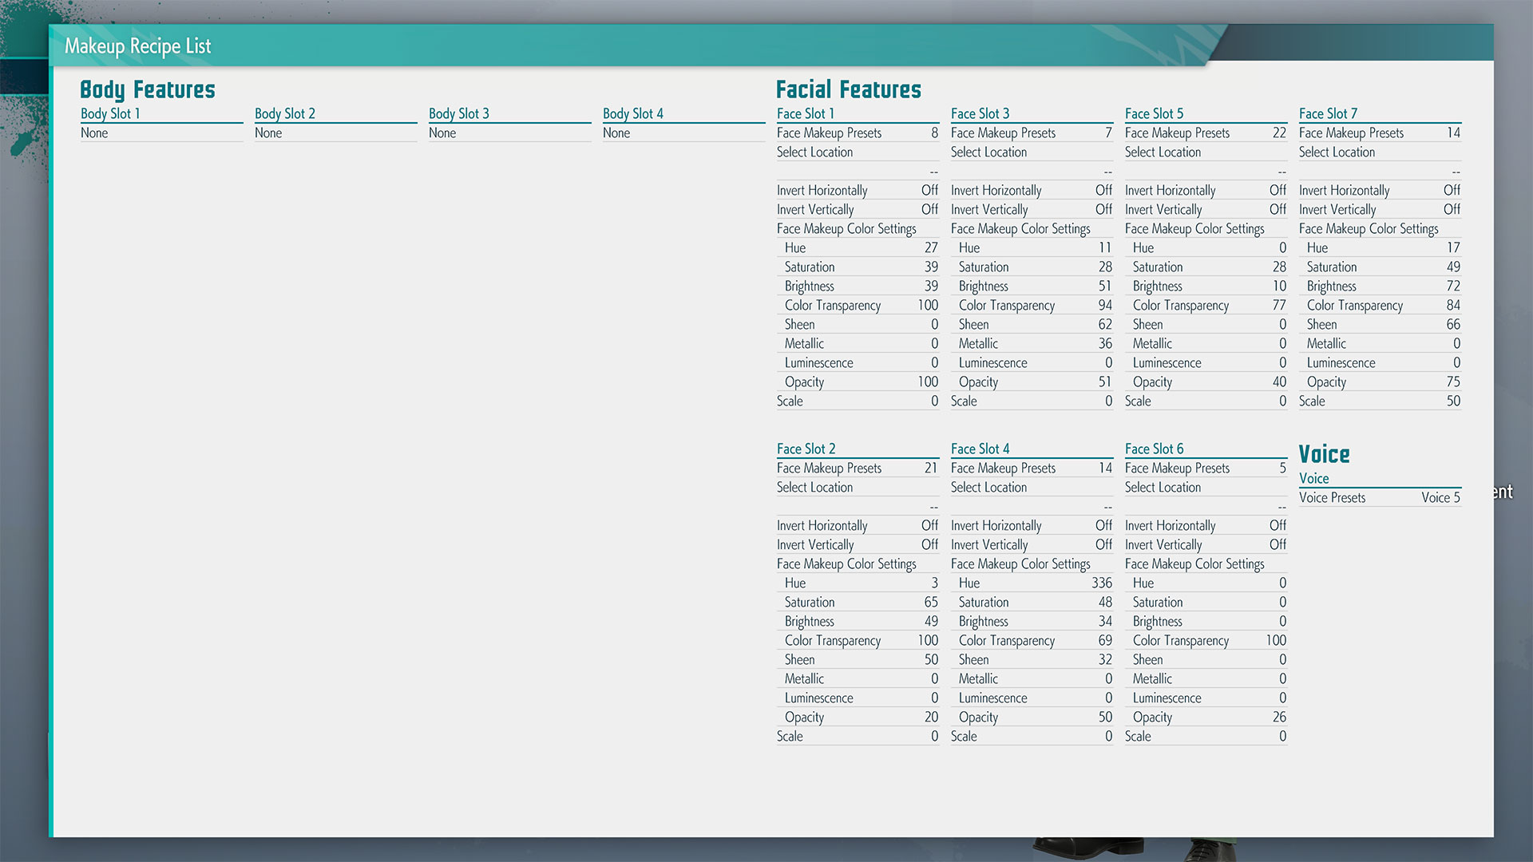Click Face Slot 2 makeup preset icon
Image resolution: width=1533 pixels, height=862 pixels.
[933, 469]
